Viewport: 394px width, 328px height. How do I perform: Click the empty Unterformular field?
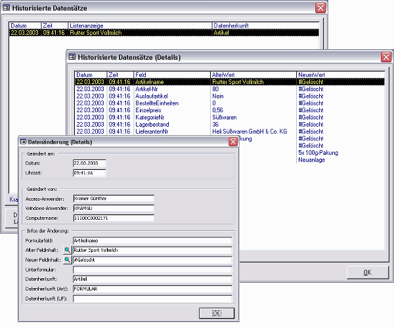pyautogui.click(x=153, y=270)
